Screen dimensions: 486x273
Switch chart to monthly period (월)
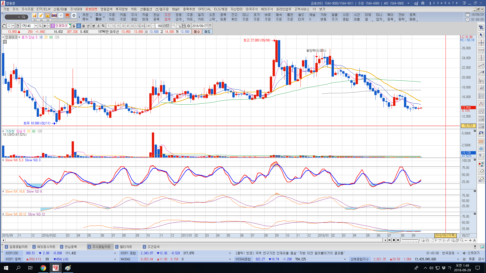[x=84, y=26]
